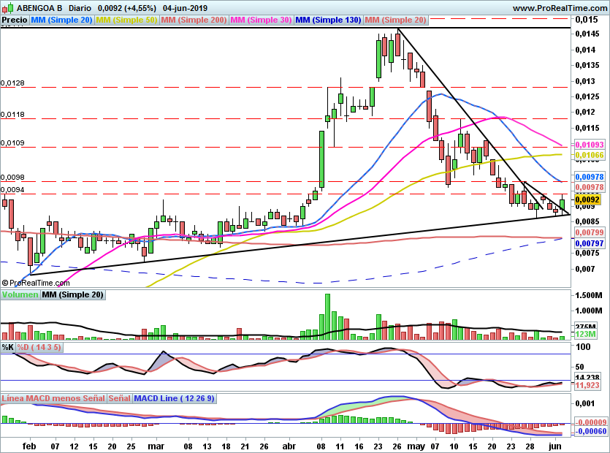This screenshot has width=610, height=453.
Task: Select the %K stochastic label
Action: 8,347
